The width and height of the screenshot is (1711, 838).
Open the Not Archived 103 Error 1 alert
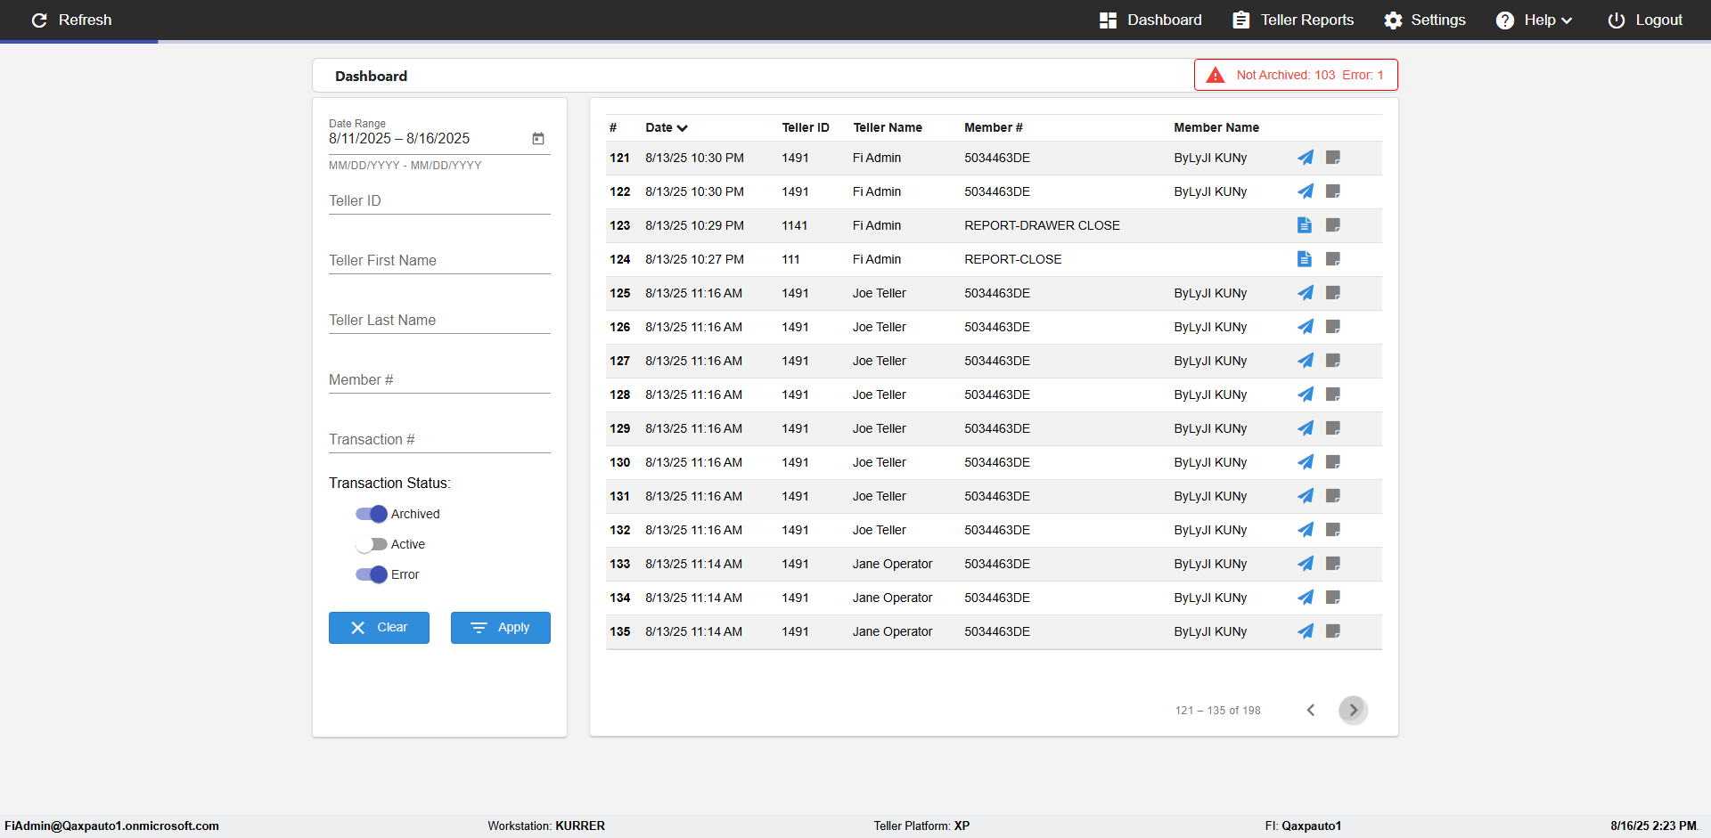(x=1296, y=75)
